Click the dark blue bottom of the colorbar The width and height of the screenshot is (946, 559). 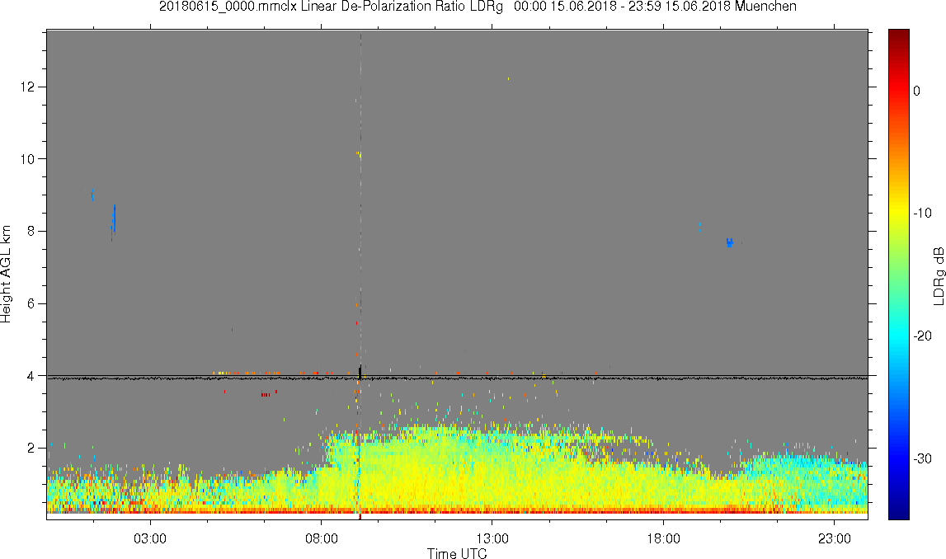(x=898, y=511)
